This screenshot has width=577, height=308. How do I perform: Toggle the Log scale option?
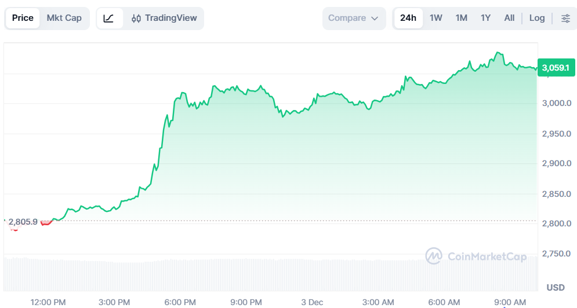coord(537,18)
